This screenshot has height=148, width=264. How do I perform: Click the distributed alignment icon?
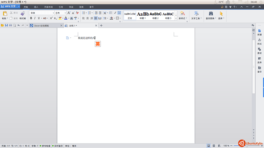point(100,18)
